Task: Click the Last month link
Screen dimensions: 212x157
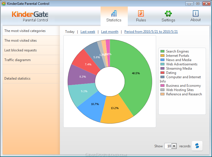Action: pos(110,32)
